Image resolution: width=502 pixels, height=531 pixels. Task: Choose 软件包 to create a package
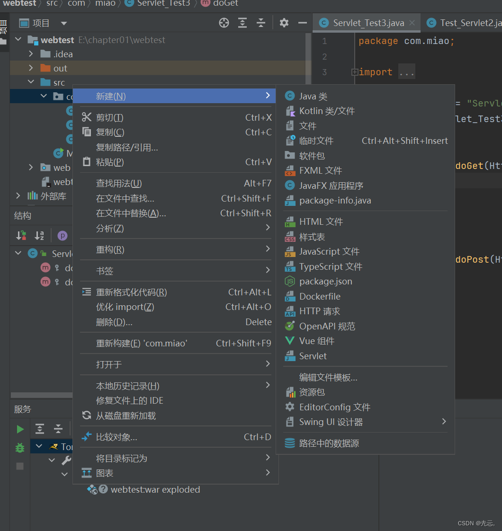(366, 156)
